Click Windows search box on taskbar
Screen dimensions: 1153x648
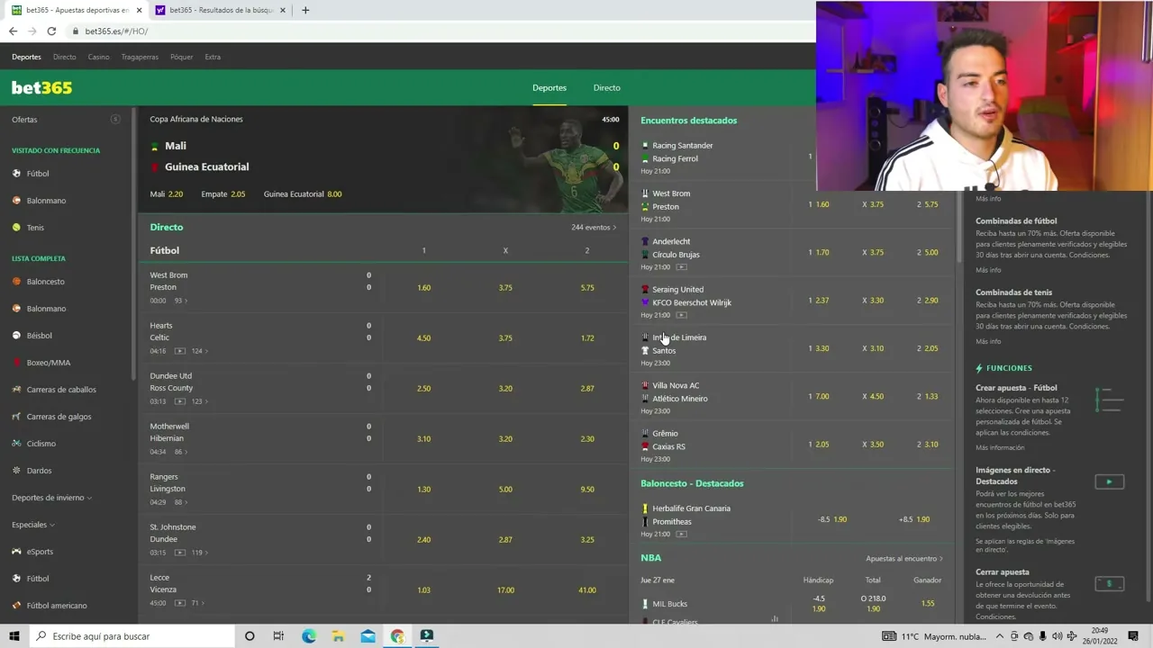[132, 636]
